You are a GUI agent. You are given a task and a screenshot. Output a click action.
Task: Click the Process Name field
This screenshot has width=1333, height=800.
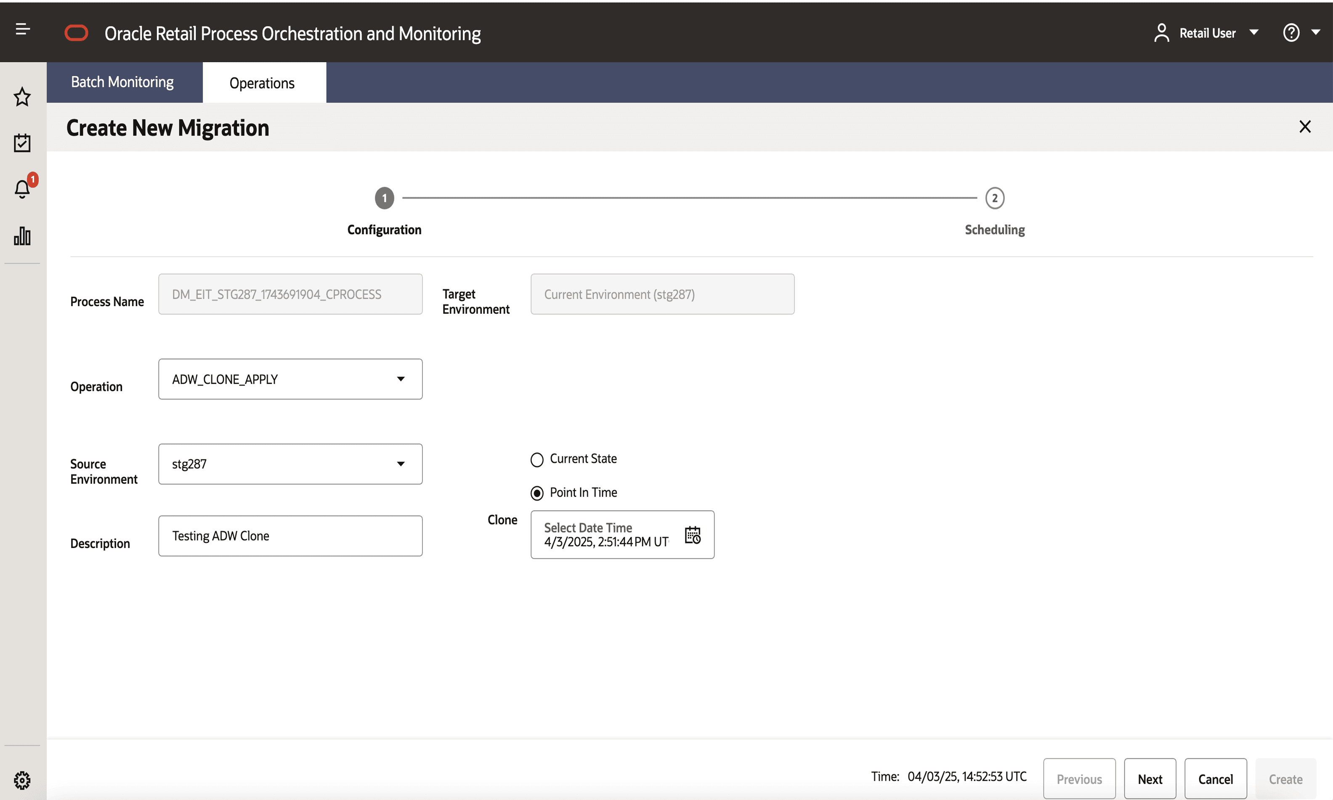click(x=290, y=294)
